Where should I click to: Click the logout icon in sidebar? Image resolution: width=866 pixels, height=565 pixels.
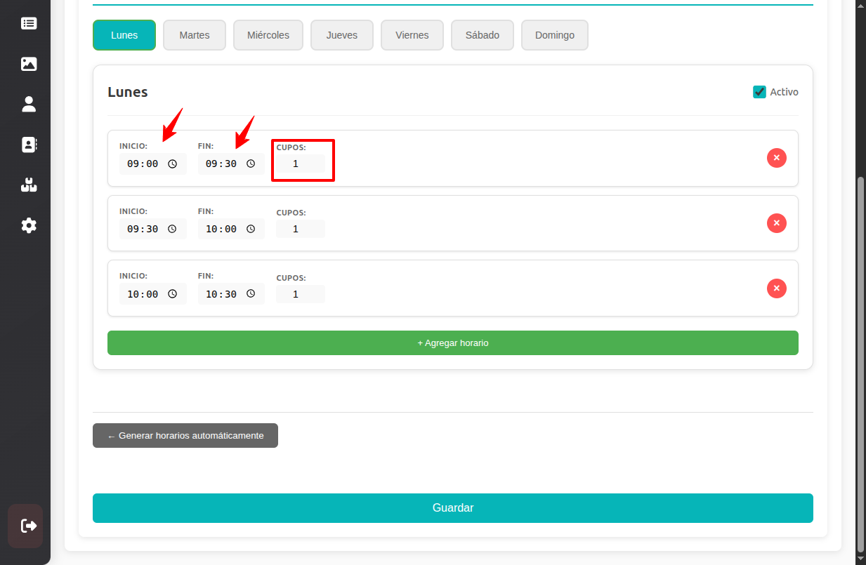tap(29, 526)
